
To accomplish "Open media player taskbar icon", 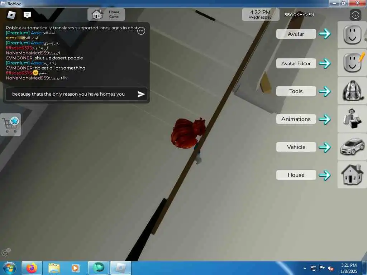I will (75, 268).
